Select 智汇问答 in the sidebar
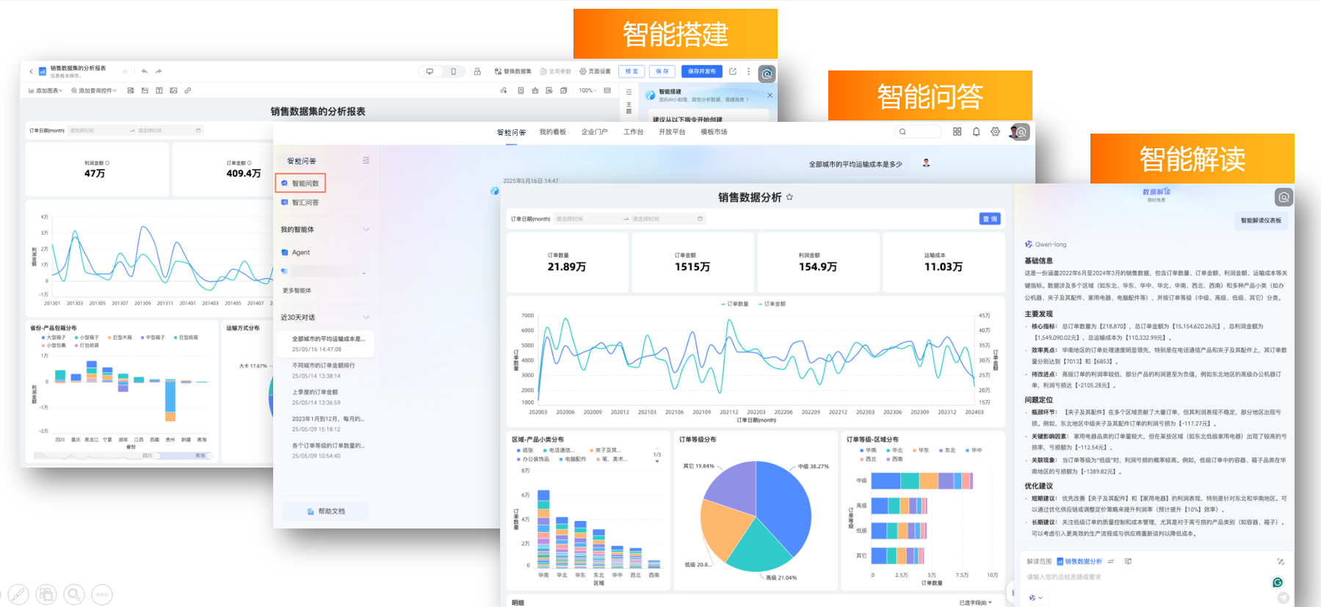 click(305, 203)
